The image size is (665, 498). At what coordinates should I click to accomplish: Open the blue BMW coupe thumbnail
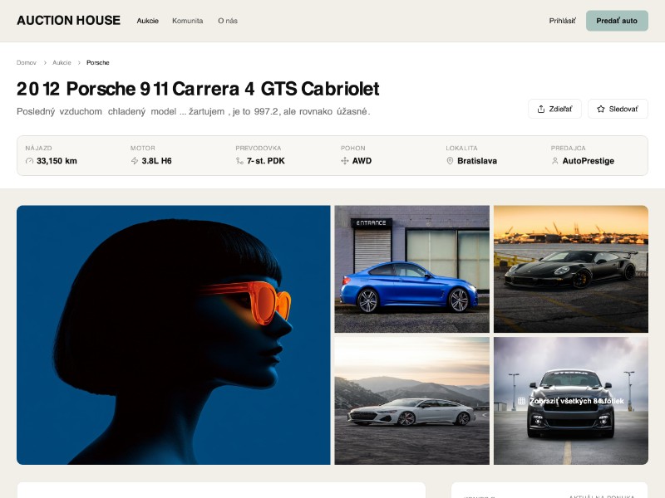pos(411,267)
